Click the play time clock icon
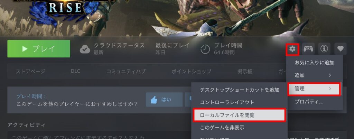The height and width of the screenshot is (139, 354). coord(205,49)
